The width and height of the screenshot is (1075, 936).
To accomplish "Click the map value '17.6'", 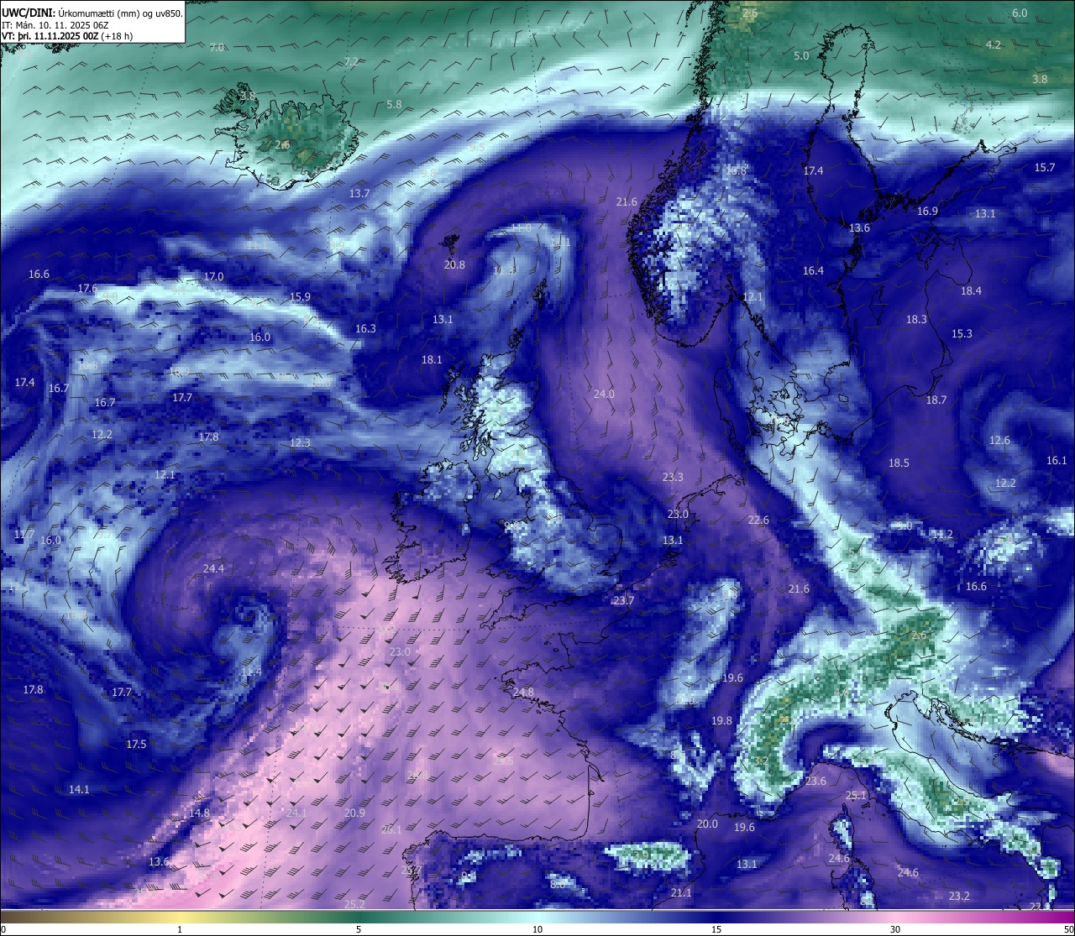I will pos(87,289).
